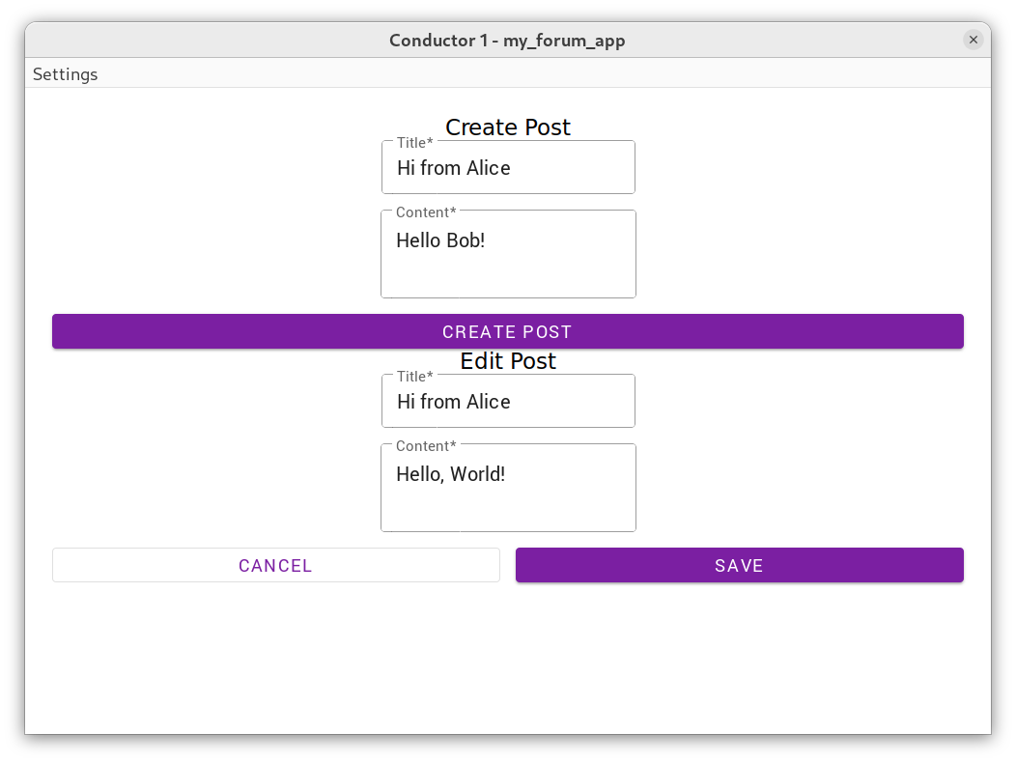Click the 'Bob!' text in Create Post content
This screenshot has height=762, width=1016.
coord(465,240)
